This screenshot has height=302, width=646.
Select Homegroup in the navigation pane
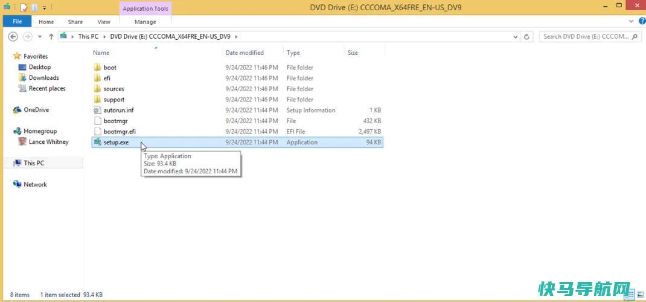click(x=40, y=132)
